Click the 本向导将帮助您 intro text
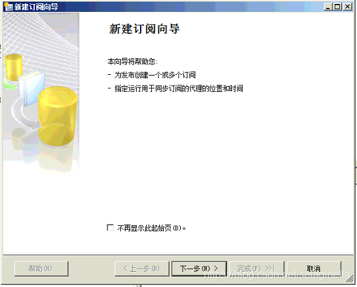The height and width of the screenshot is (287, 357). coord(133,61)
